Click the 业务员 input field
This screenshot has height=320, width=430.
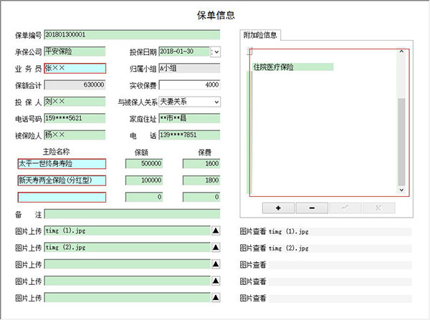click(x=75, y=69)
